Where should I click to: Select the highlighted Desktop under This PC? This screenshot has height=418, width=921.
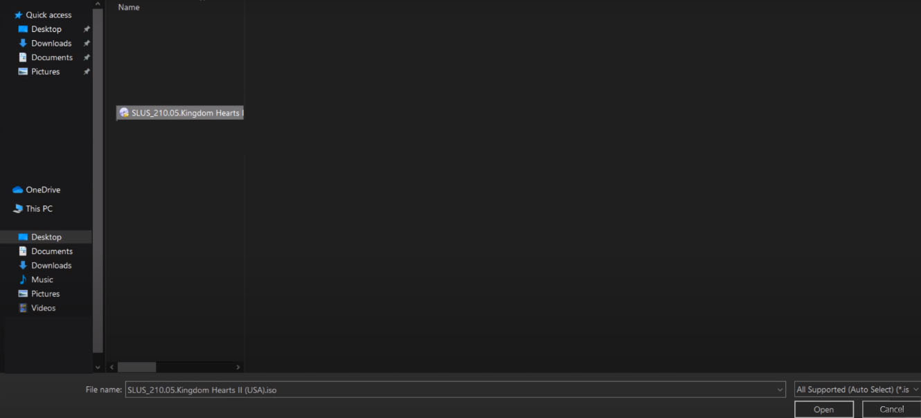tap(46, 237)
